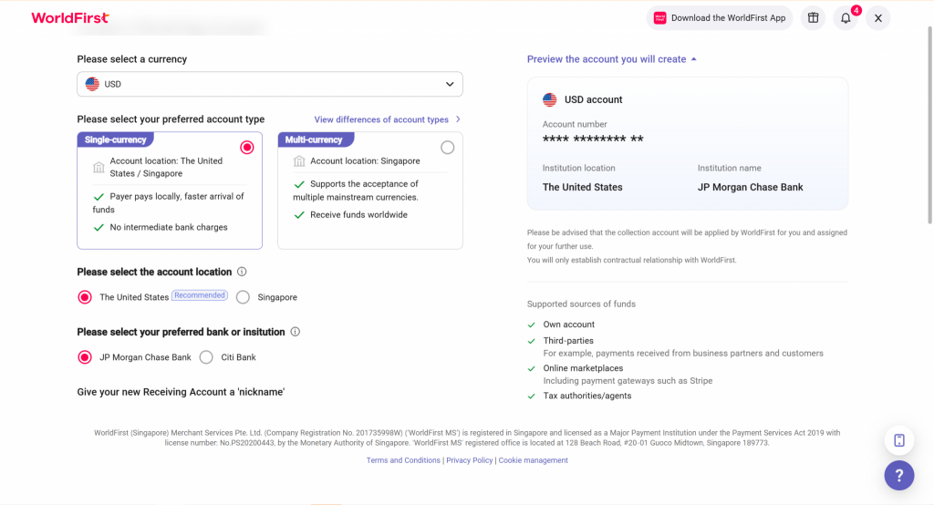The image size is (934, 505).
Task: Select JP Morgan Chase Bank option
Action: pos(85,357)
